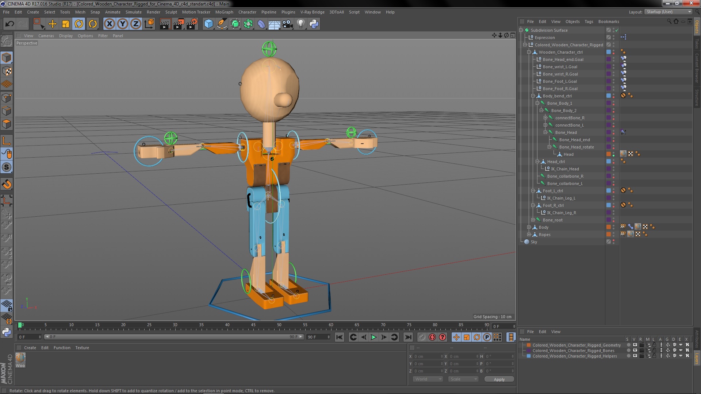Viewport: 701px width, 394px height.
Task: Add a Light object
Action: point(300,24)
